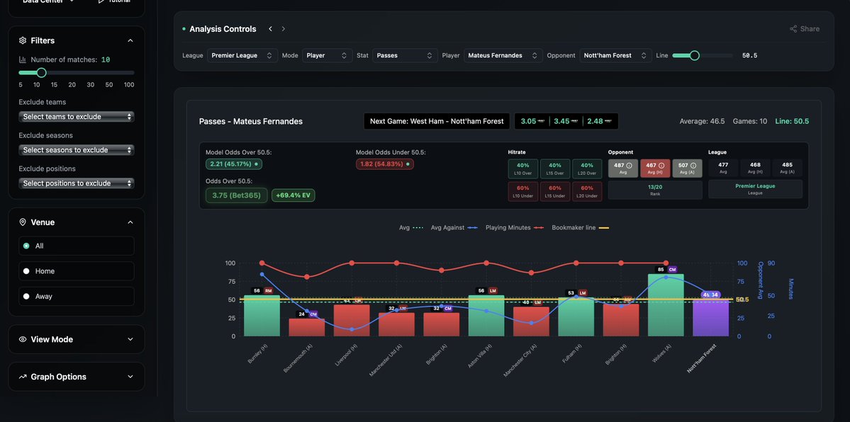
Task: Click the 3.45 draw odds
Action: click(566, 121)
